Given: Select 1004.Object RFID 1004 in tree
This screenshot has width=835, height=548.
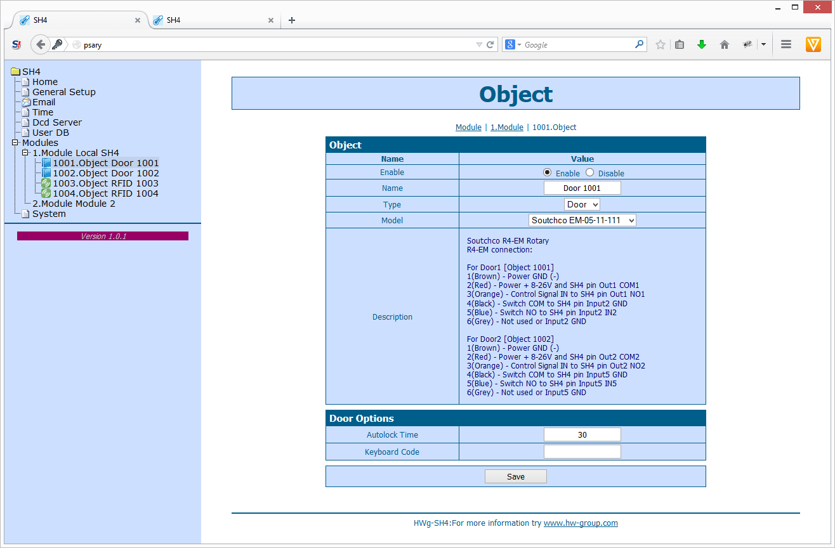Looking at the screenshot, I should pos(105,193).
